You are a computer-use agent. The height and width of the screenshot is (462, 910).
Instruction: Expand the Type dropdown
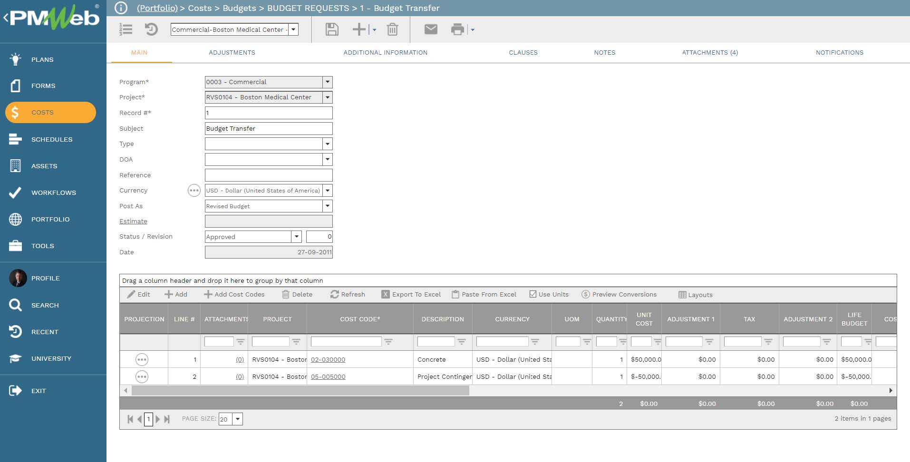point(327,144)
